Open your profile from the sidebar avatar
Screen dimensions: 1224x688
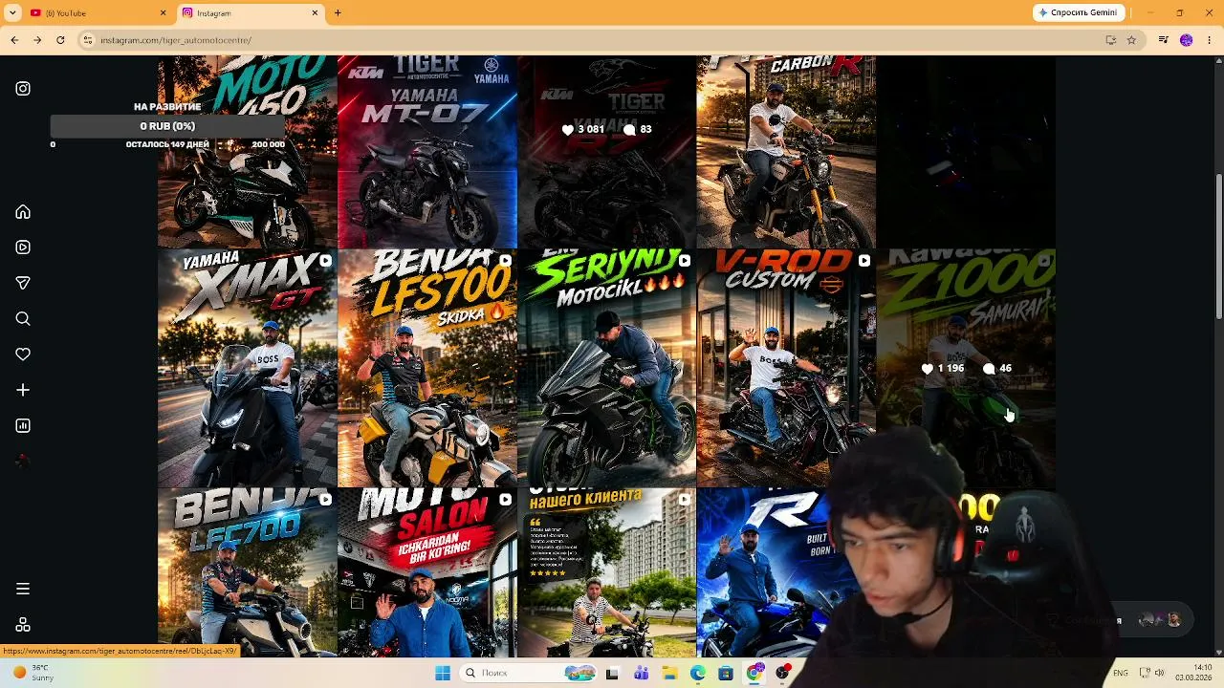coord(23,462)
